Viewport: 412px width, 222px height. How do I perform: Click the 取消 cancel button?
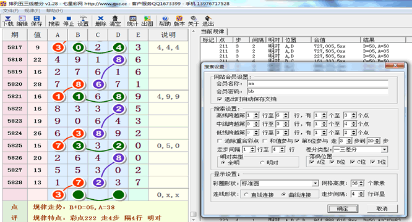pos(382,208)
